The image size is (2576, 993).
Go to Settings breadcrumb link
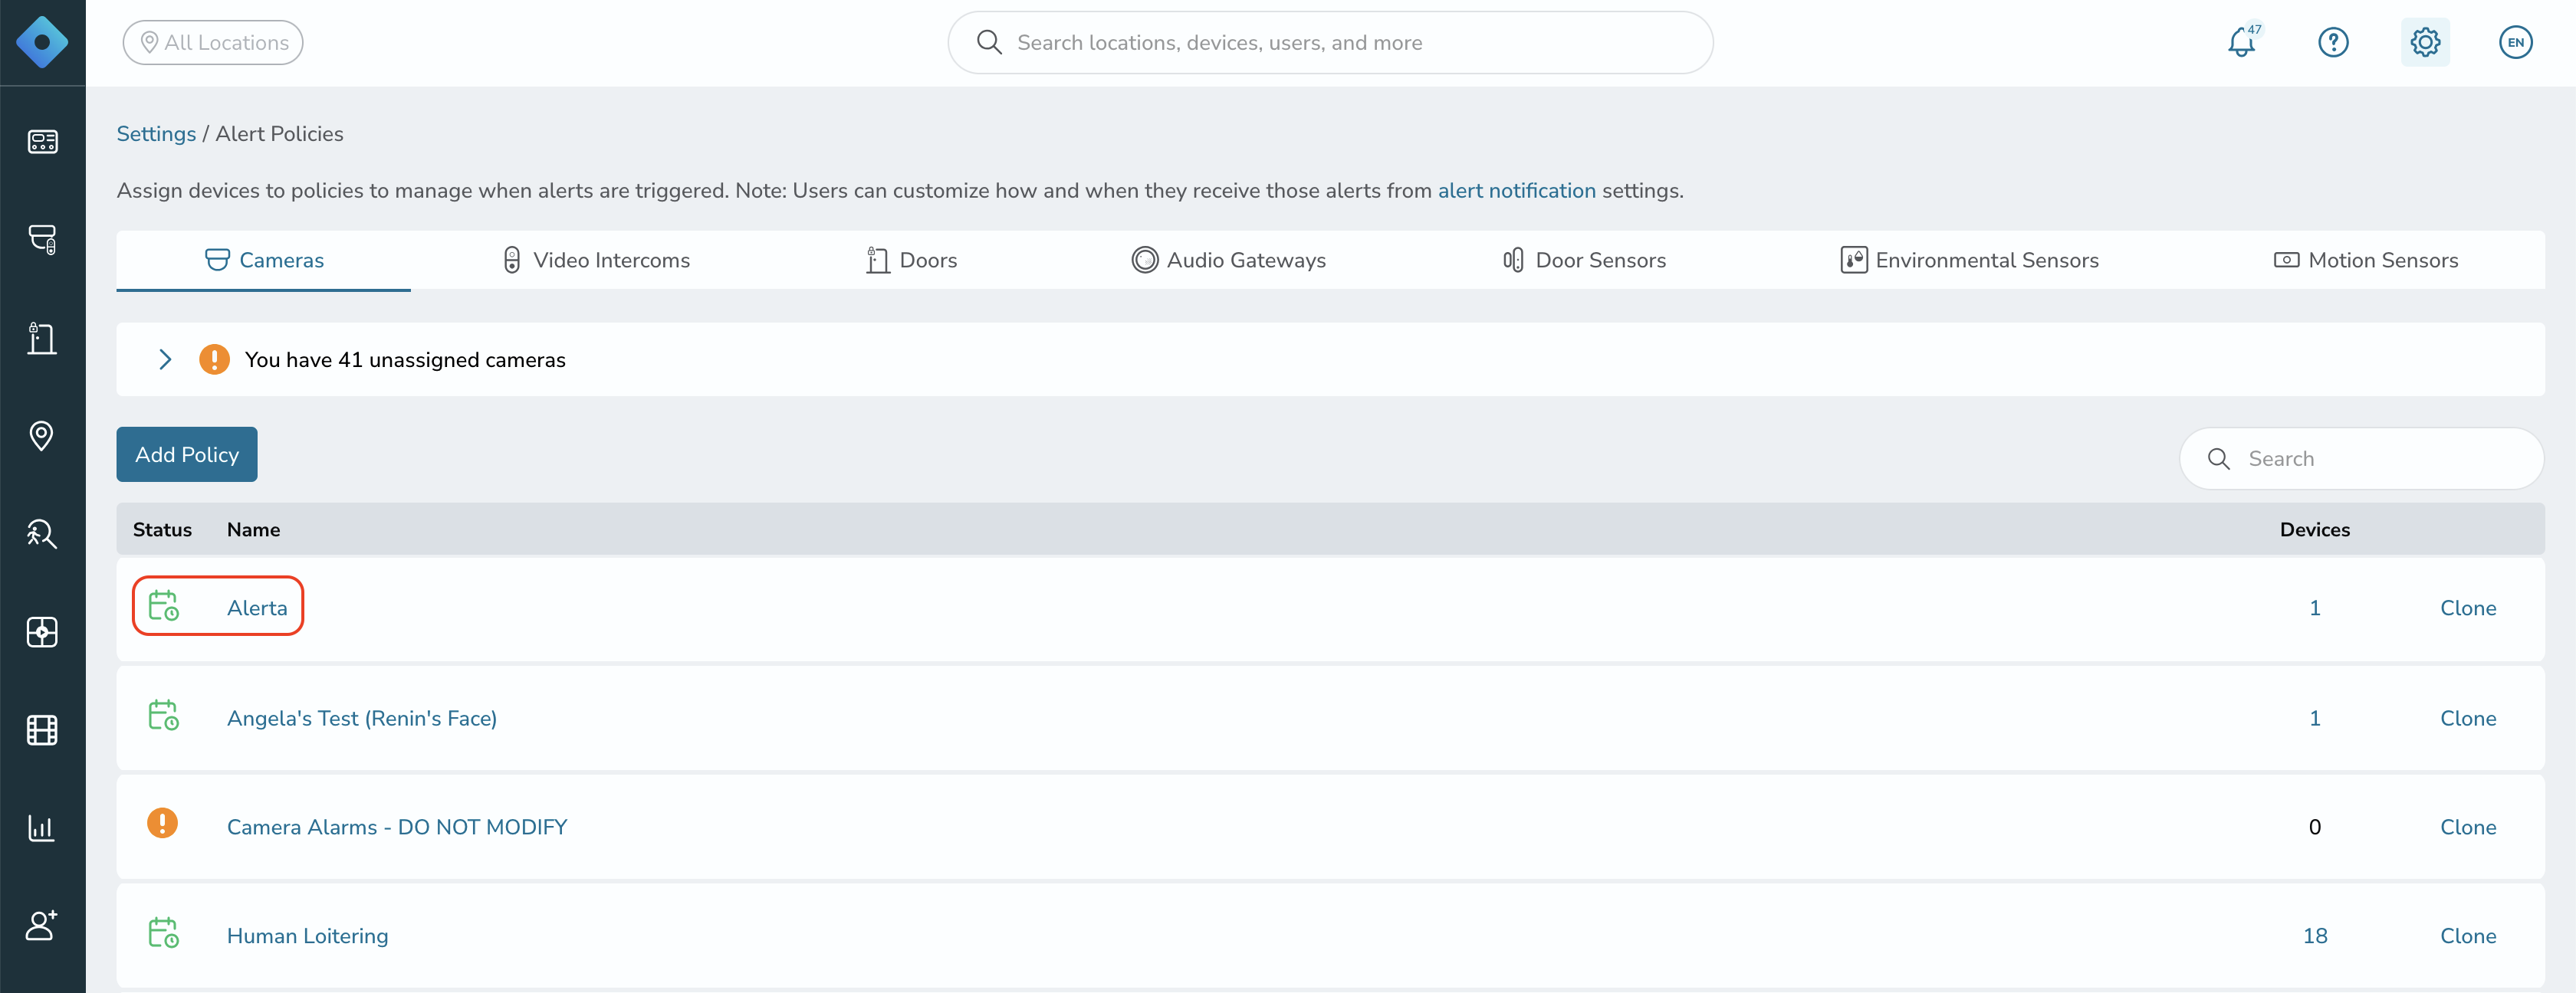[156, 134]
